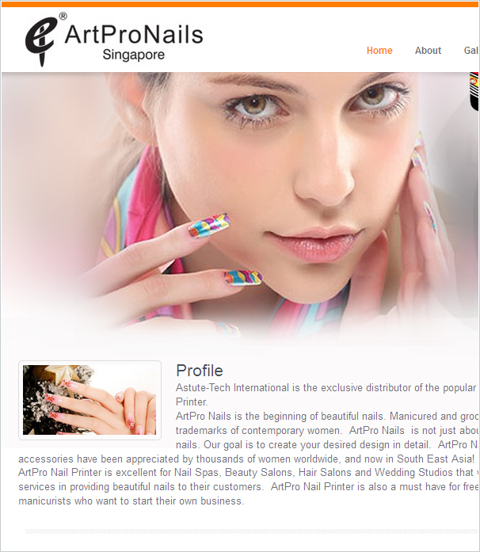Screen dimensions: 480x552
Task: Open the partially visible Gallery menu item
Action: point(471,51)
